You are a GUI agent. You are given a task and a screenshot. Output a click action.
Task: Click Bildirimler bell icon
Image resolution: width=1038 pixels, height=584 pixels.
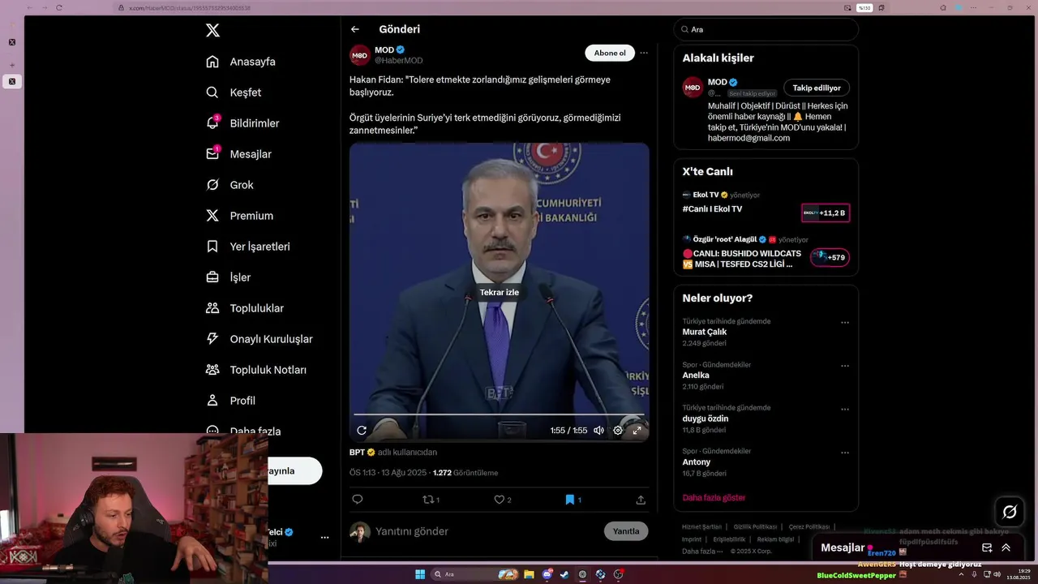coord(212,123)
